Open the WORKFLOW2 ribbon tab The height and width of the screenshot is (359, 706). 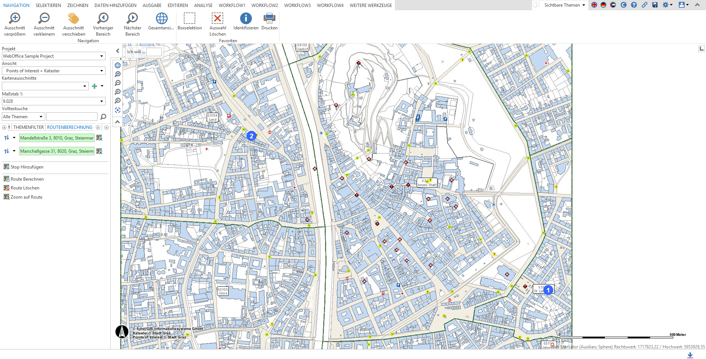tap(264, 5)
